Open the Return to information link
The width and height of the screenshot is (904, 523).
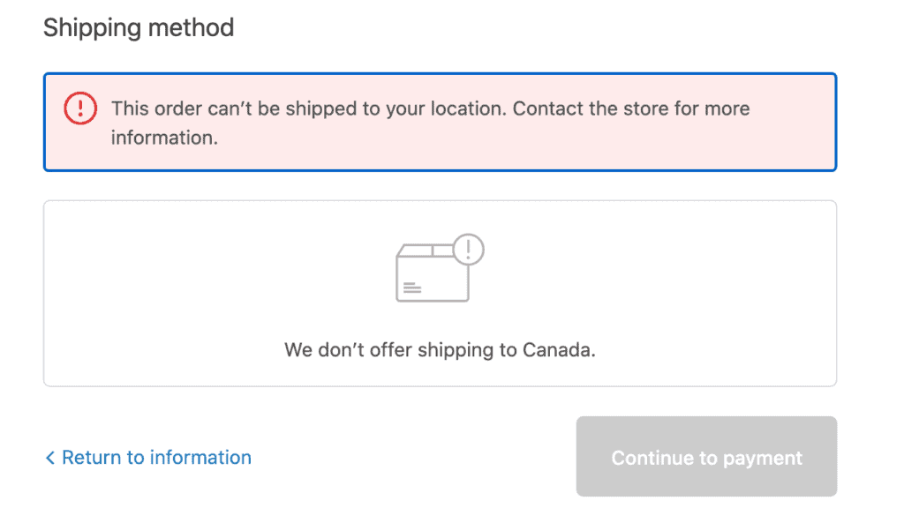(148, 458)
